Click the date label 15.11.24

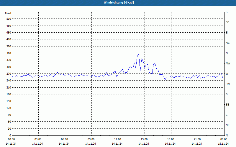(x=223, y=144)
